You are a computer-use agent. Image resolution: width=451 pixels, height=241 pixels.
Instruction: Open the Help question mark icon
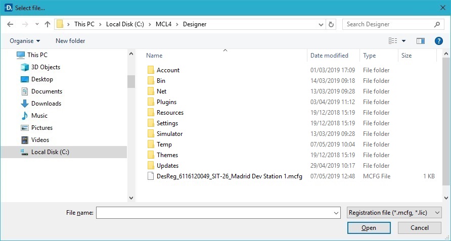point(438,41)
